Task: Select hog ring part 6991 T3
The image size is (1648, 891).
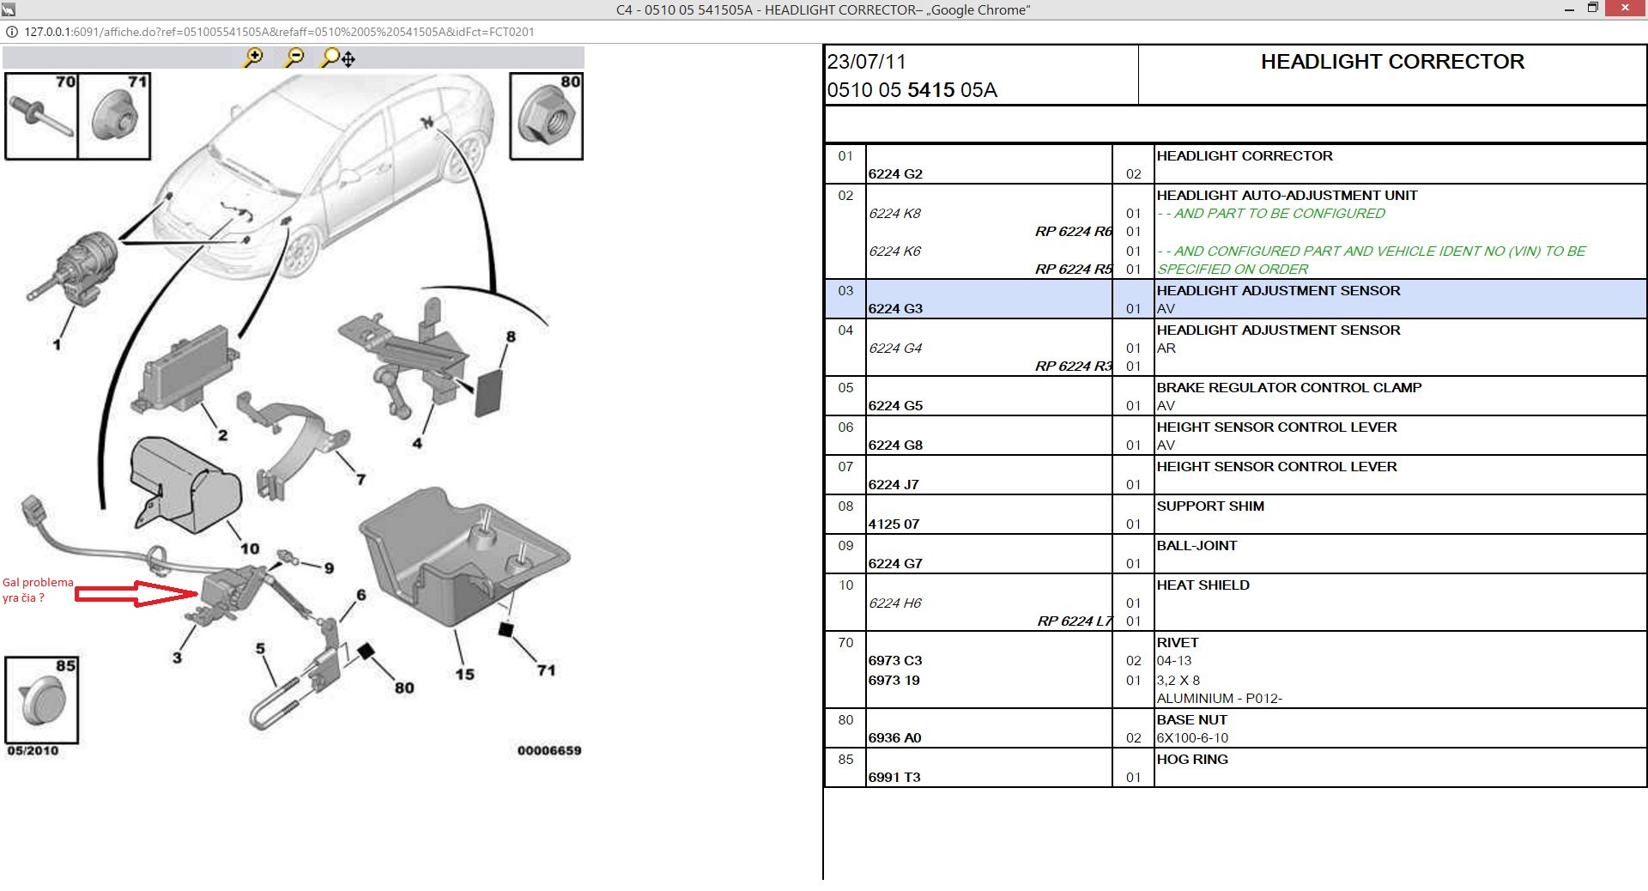Action: click(x=894, y=778)
